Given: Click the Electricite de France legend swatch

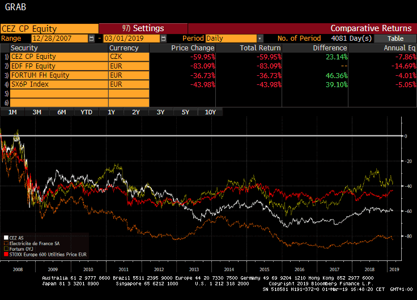Looking at the screenshot, I should 6,243.
